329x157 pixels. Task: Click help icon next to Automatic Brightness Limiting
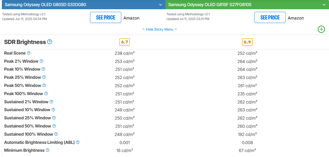click(x=78, y=142)
